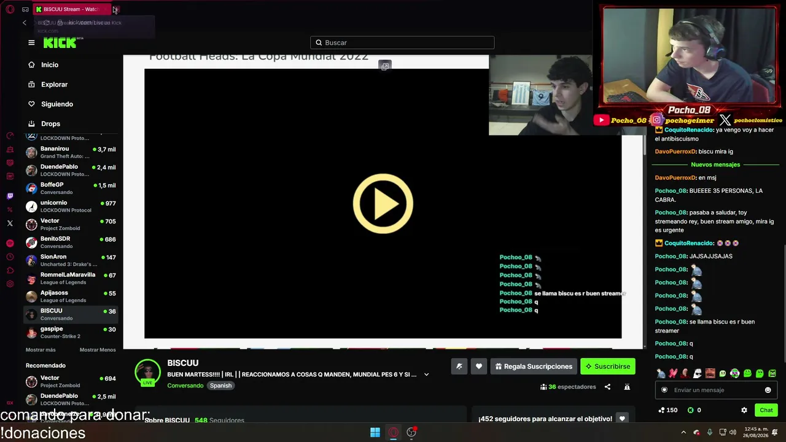Open chat settings gear
This screenshot has width=786, height=442.
[x=744, y=410]
